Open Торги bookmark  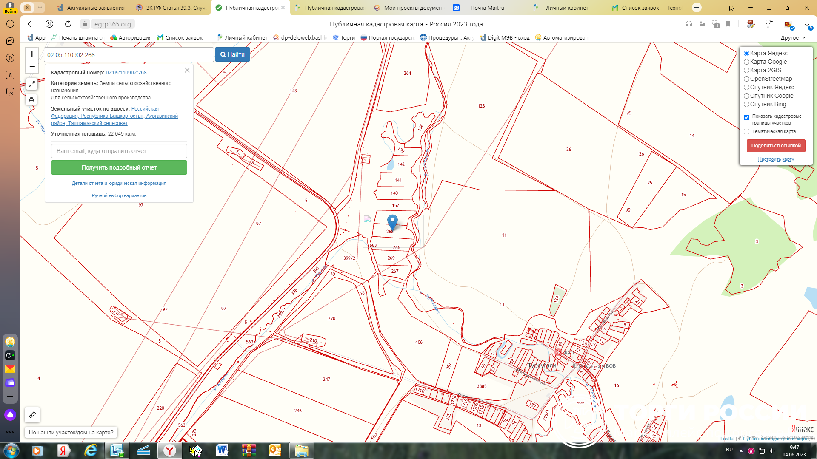click(344, 37)
